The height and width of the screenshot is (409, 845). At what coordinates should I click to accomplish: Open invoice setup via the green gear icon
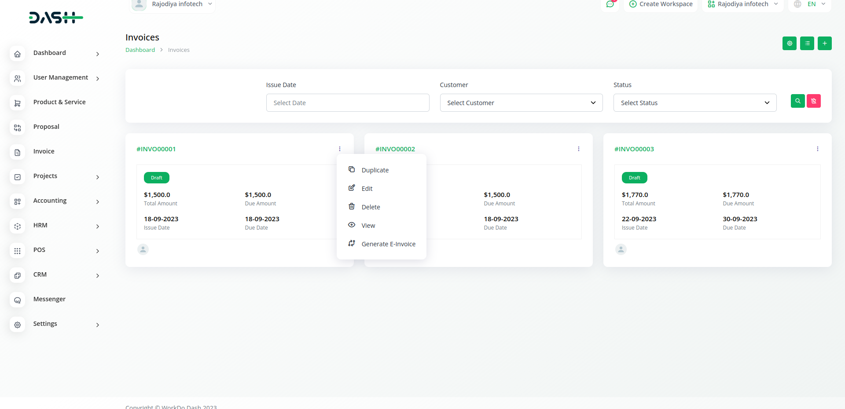pos(789,44)
